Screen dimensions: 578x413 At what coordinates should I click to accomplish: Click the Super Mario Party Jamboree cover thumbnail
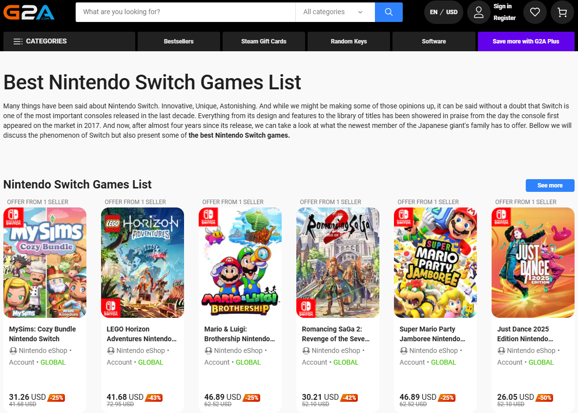click(435, 262)
